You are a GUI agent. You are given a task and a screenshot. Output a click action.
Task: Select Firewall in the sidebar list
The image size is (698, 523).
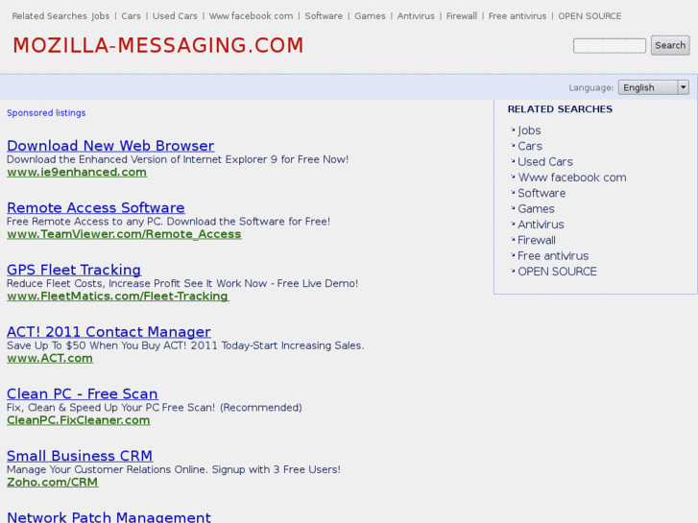point(537,240)
